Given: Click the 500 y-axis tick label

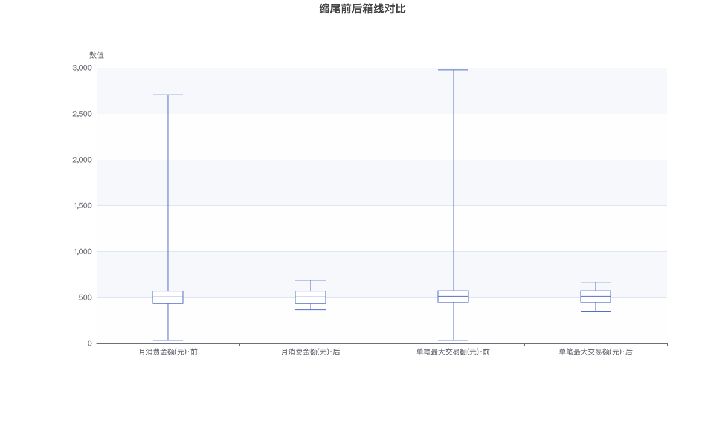Looking at the screenshot, I should 85,297.
